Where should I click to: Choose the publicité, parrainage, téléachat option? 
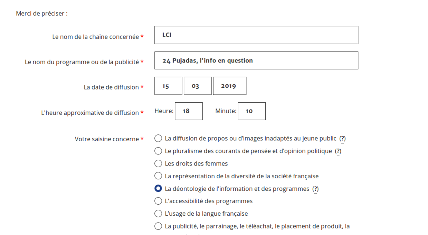[158, 226]
